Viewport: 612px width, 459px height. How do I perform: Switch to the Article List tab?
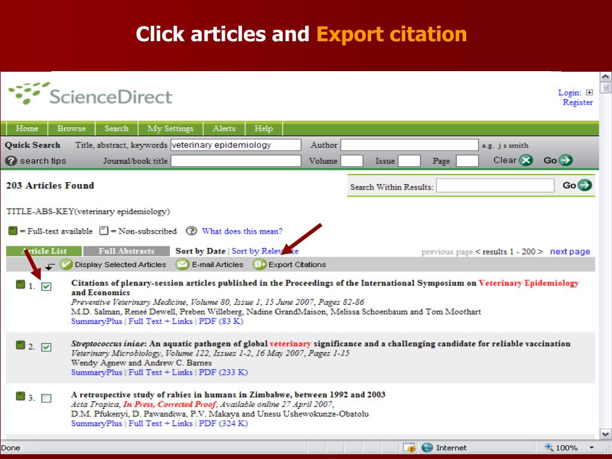44,251
